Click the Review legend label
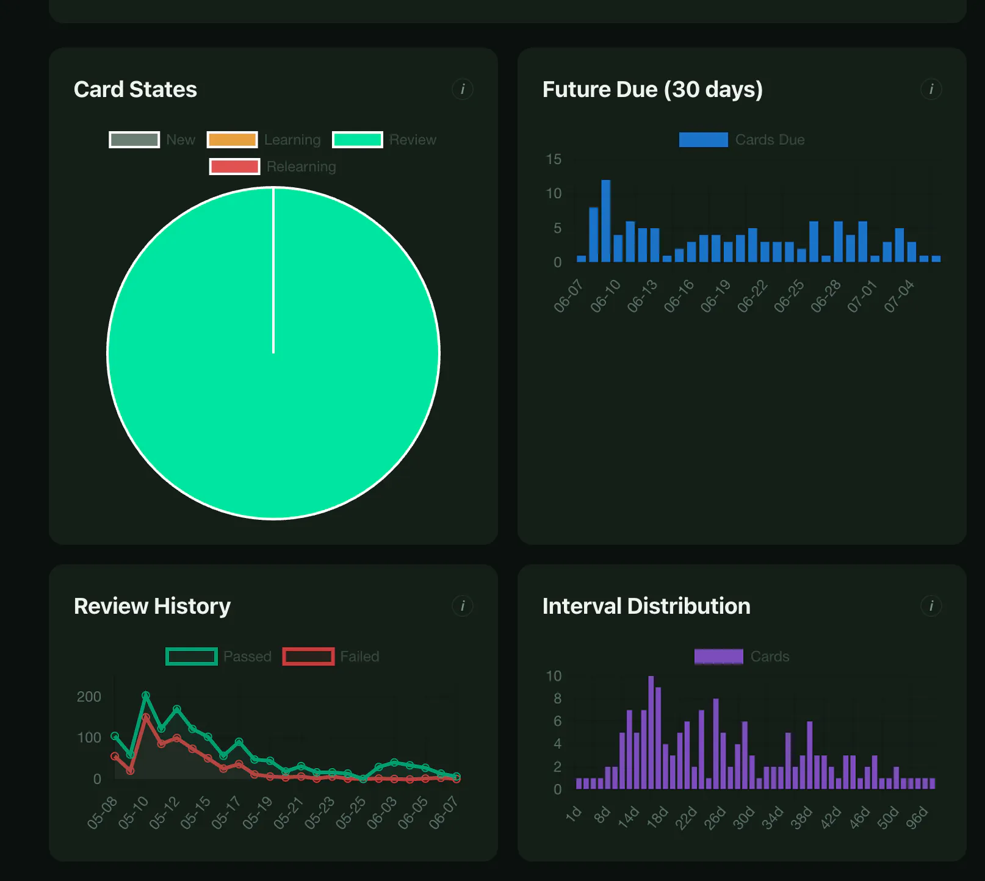The height and width of the screenshot is (881, 985). [x=413, y=140]
